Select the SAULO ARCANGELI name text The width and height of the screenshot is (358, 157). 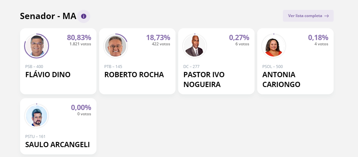pyautogui.click(x=58, y=145)
